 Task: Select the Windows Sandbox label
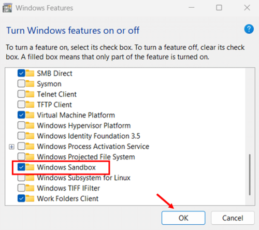(x=66, y=167)
